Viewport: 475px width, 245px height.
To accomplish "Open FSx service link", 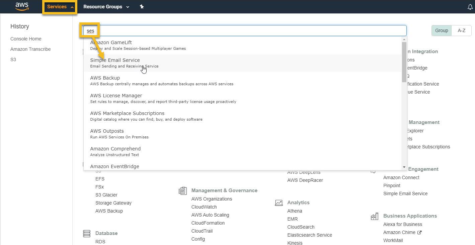I will tap(99, 187).
